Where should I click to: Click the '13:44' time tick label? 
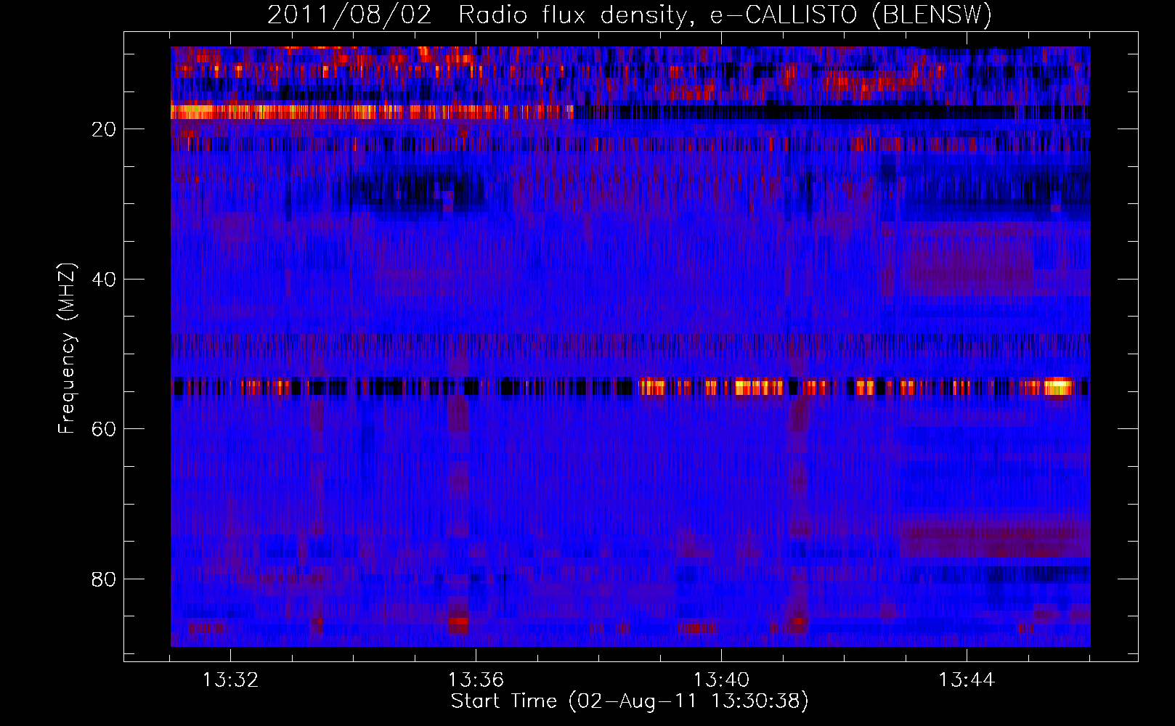point(967,680)
